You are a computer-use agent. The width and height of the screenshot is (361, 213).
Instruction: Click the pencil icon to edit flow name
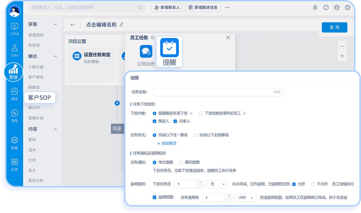pyautogui.click(x=121, y=24)
